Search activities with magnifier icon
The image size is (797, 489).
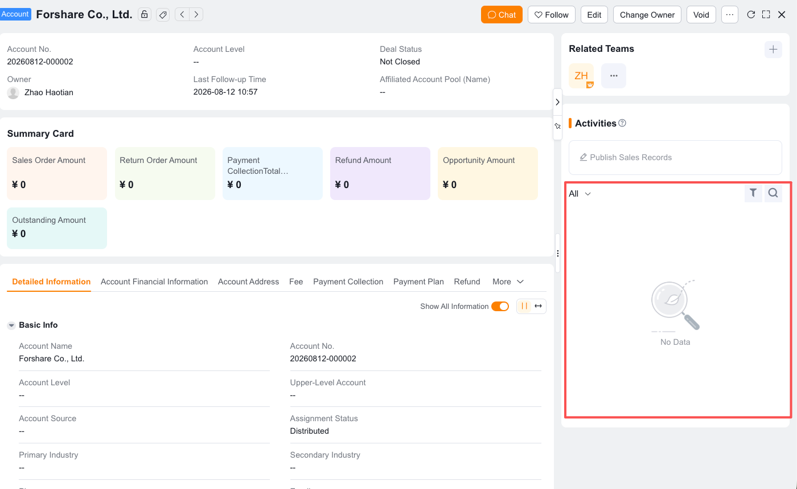coord(773,193)
